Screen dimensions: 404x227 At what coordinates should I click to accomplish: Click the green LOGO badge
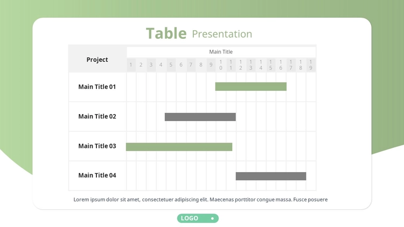point(198,218)
